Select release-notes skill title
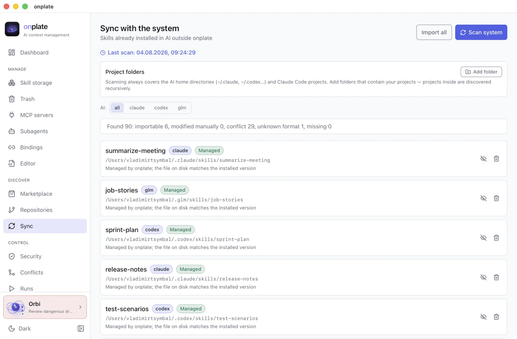Viewport: 517px width, 339px height. (x=126, y=269)
